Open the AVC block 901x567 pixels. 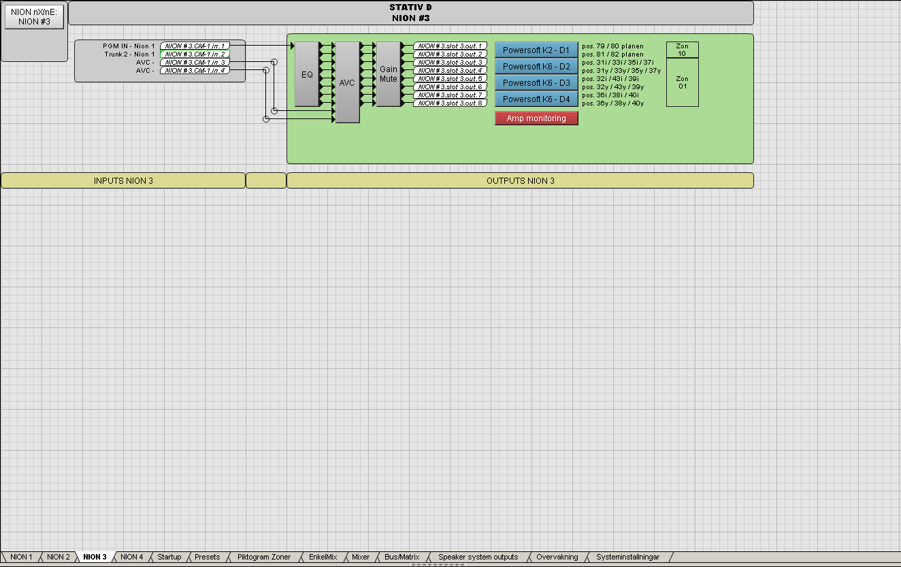[x=347, y=82]
